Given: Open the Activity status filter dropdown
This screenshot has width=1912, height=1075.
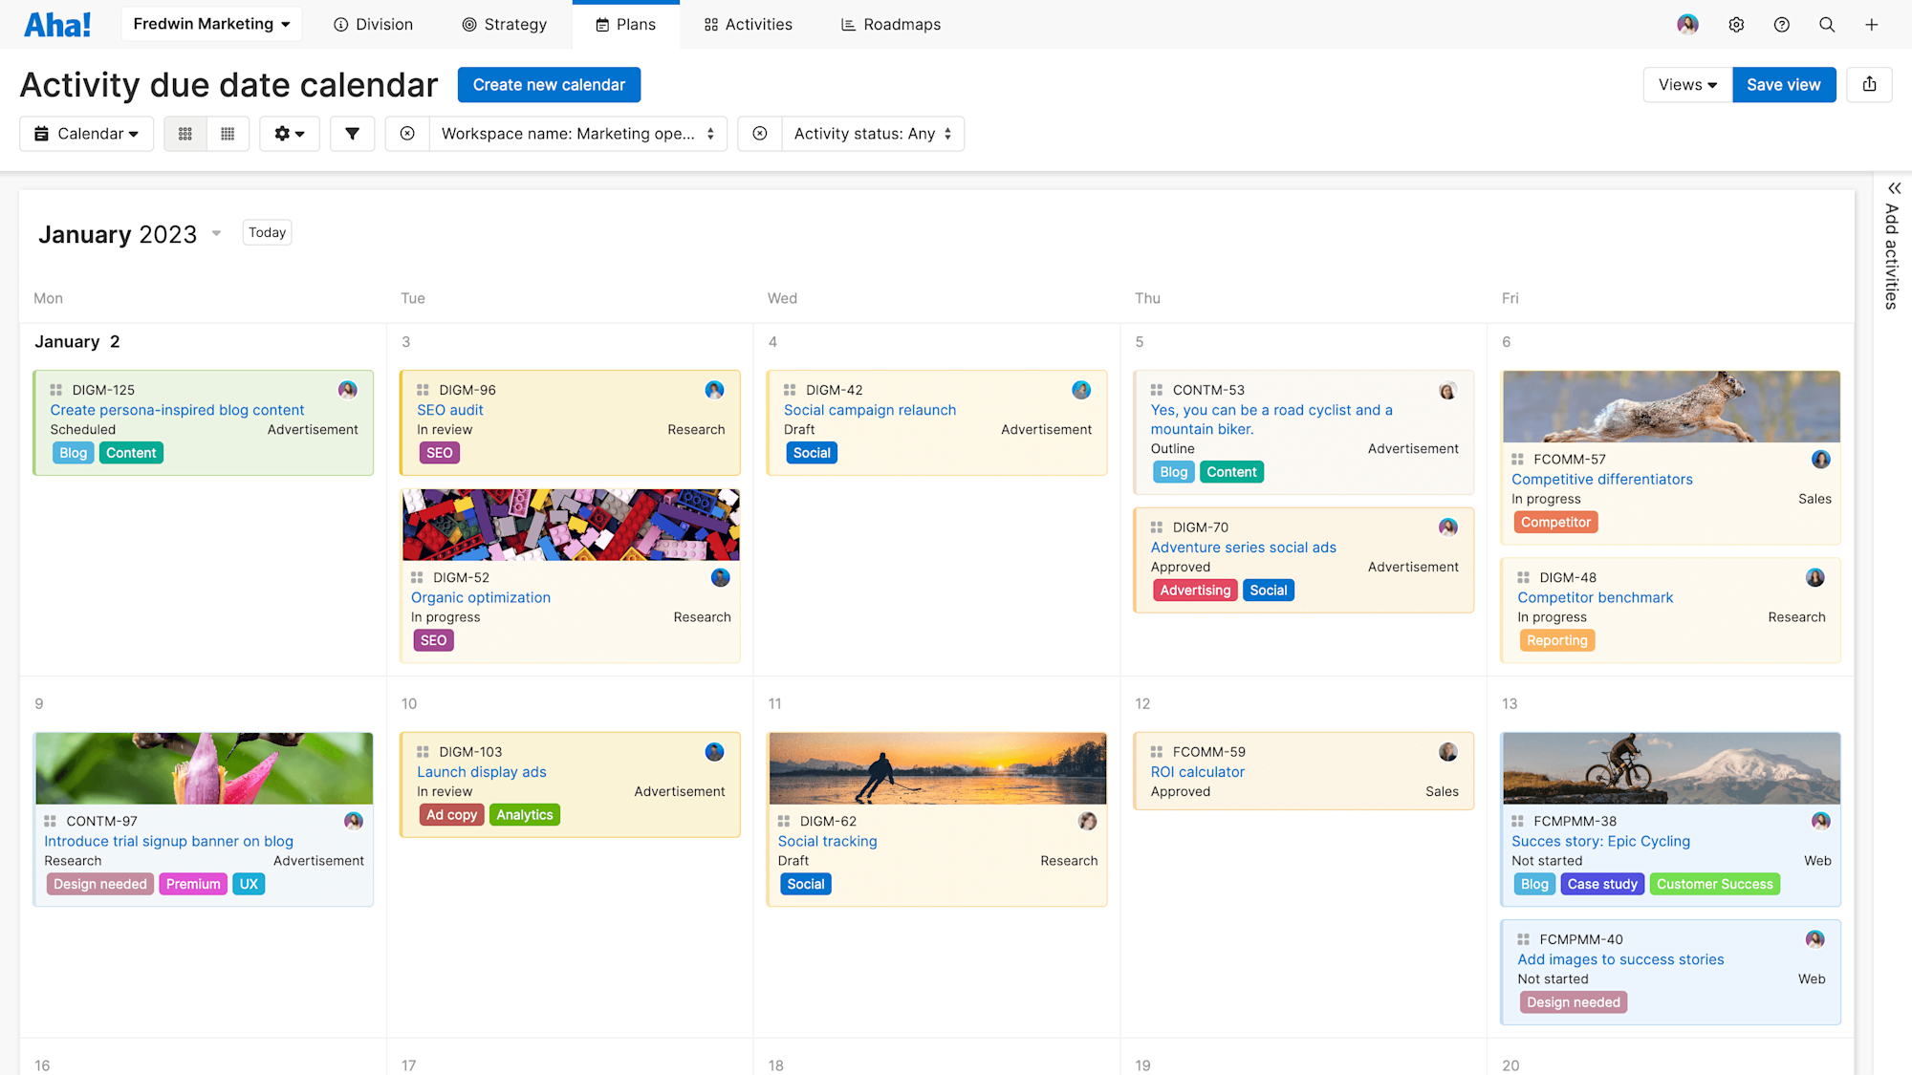Looking at the screenshot, I should point(872,134).
